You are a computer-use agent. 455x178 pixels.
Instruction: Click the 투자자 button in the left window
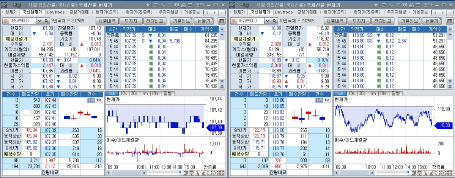[x=131, y=21]
